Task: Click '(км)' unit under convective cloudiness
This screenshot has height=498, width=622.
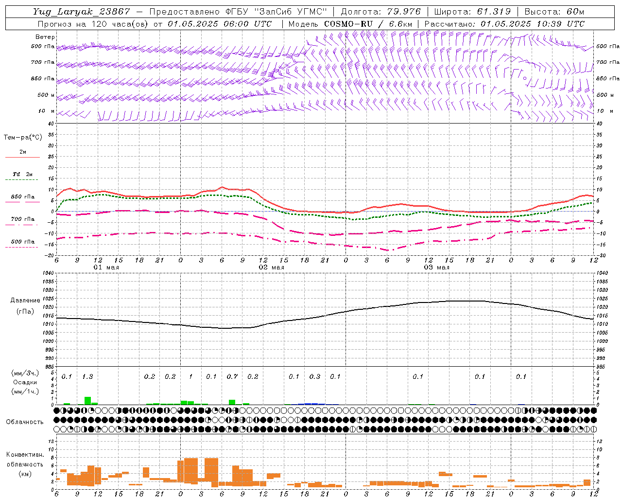Action: tap(25, 474)
